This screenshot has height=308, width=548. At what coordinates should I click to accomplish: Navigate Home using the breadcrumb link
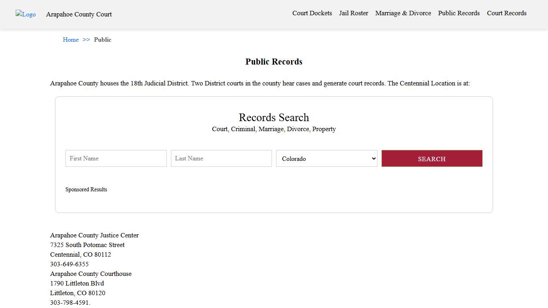pos(71,39)
